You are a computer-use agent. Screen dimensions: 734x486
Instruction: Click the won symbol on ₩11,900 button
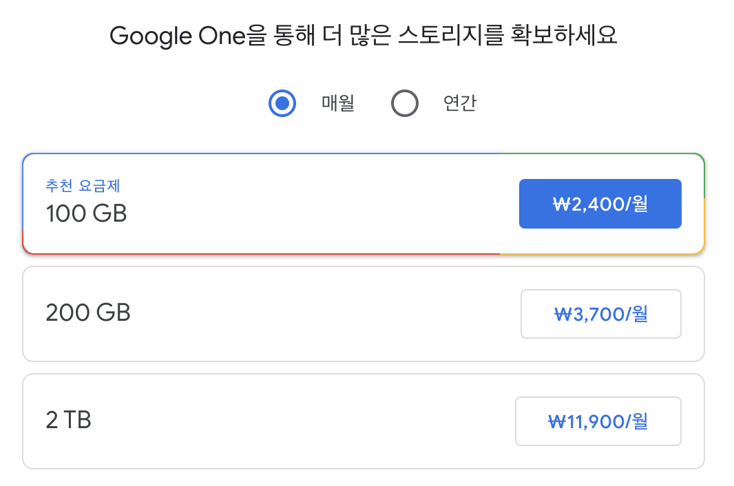[557, 422]
